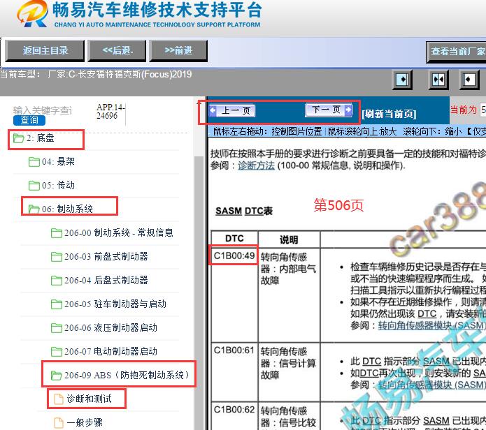Click the 当前车型 Focus 2019 label
486x430 pixels.
coord(96,75)
